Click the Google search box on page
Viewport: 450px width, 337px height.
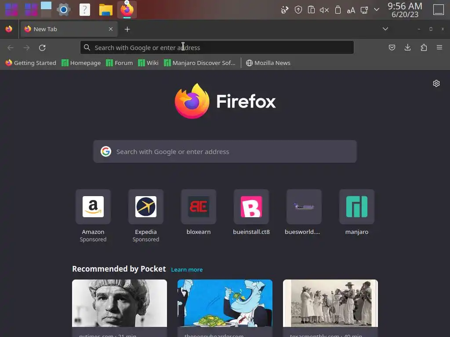pyautogui.click(x=225, y=151)
